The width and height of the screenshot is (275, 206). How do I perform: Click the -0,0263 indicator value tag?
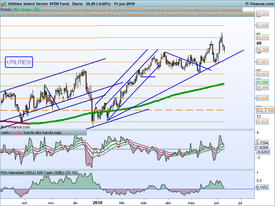[263, 152]
